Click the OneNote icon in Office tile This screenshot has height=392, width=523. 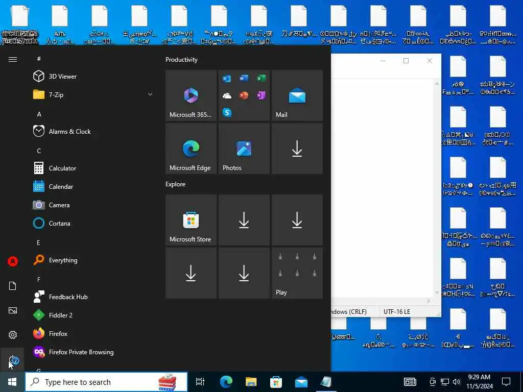click(261, 95)
